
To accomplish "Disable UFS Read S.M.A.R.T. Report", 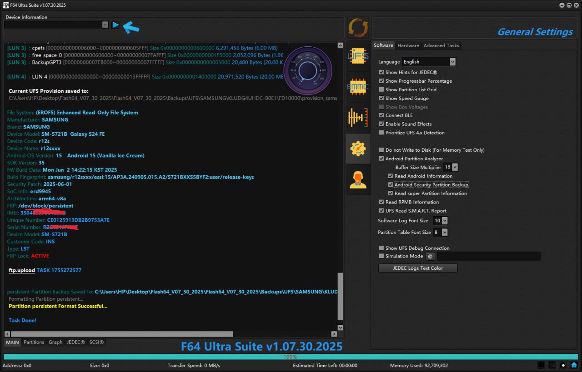I will point(381,211).
